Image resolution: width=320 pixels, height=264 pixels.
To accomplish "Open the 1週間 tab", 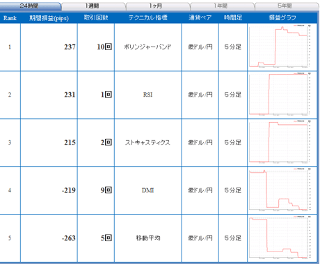I will click(x=93, y=6).
